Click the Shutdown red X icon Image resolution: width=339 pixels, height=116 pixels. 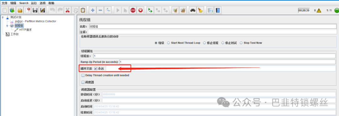(141, 10)
